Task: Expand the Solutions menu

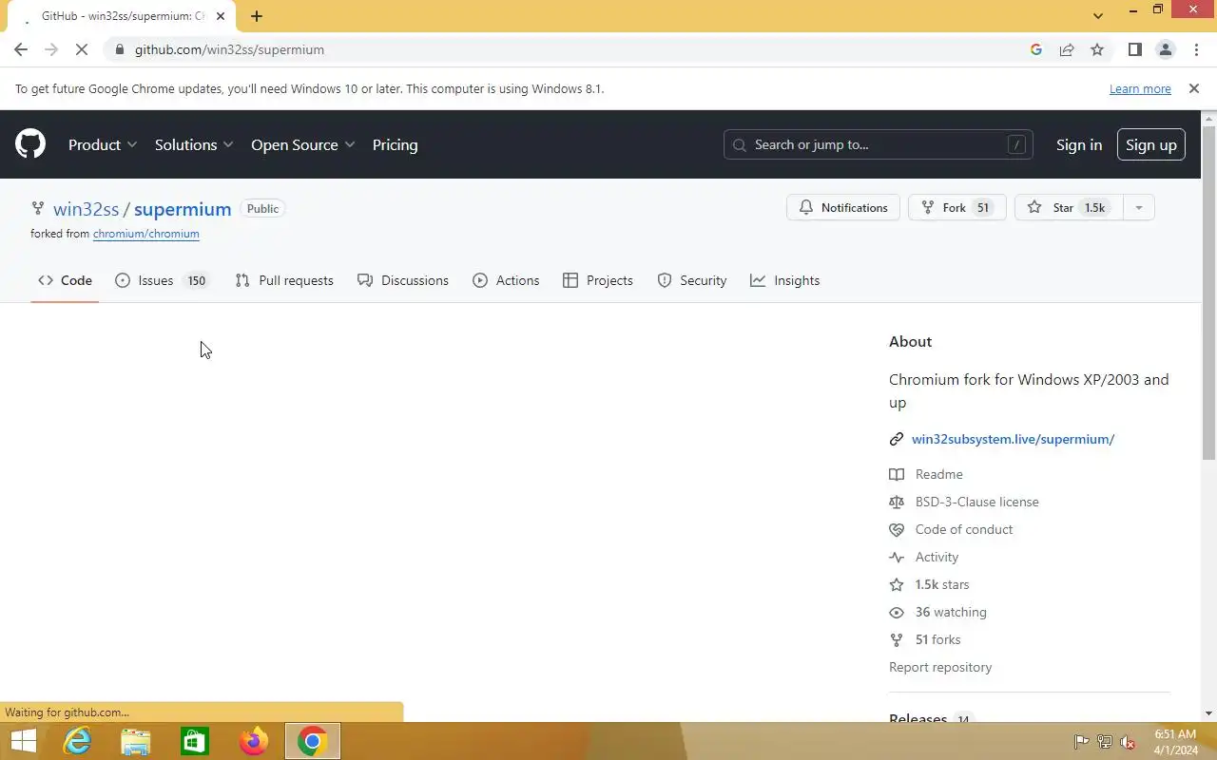Action: point(194,144)
